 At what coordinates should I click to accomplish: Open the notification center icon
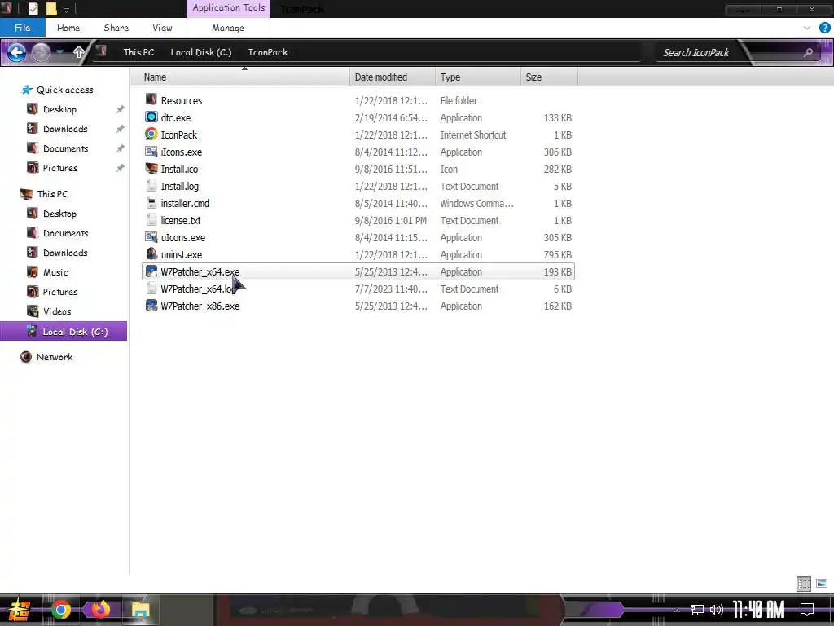(x=807, y=610)
